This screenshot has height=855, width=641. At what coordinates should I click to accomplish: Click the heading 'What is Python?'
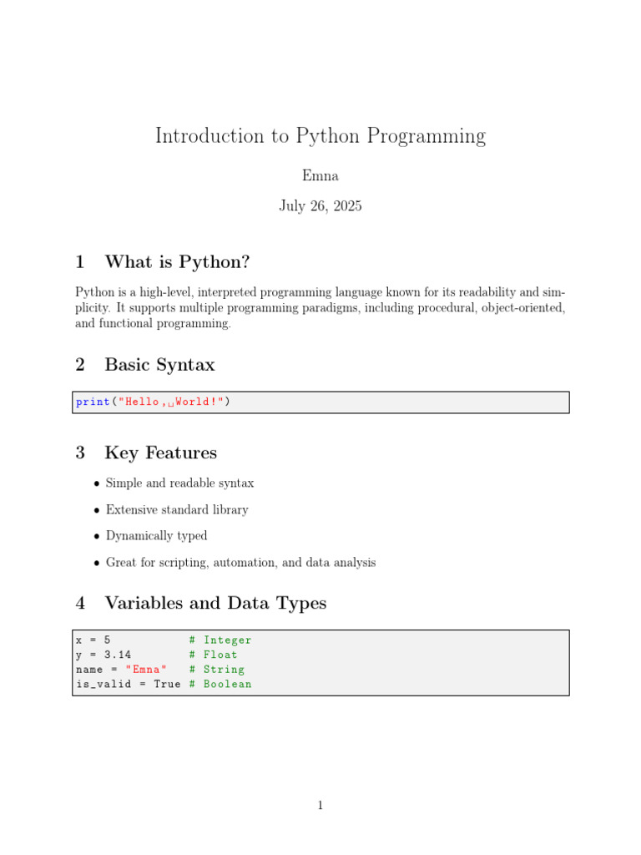(x=177, y=261)
